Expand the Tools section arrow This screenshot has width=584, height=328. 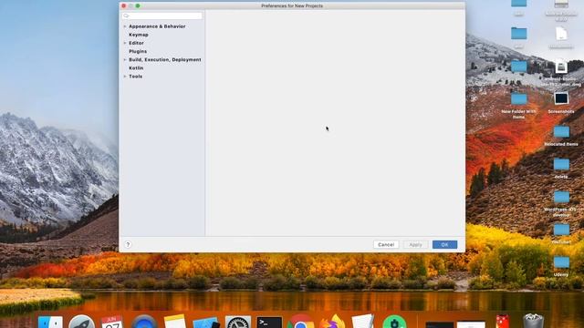click(x=125, y=77)
